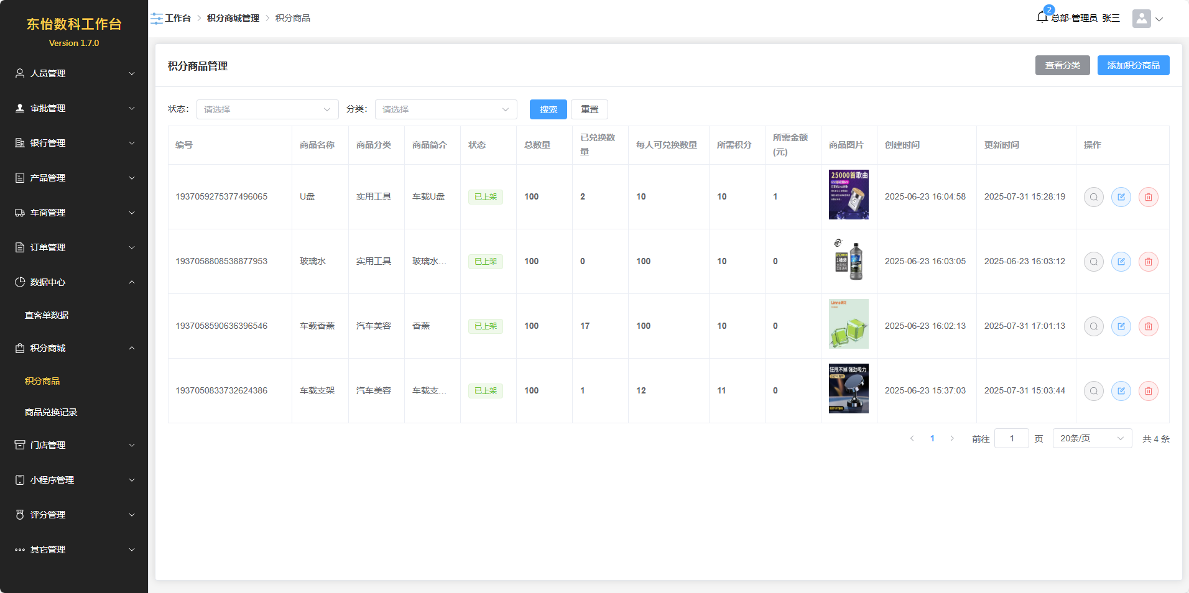Edit the 玻璃水 product row
Screen dimensions: 1189x593
pyautogui.click(x=1121, y=262)
